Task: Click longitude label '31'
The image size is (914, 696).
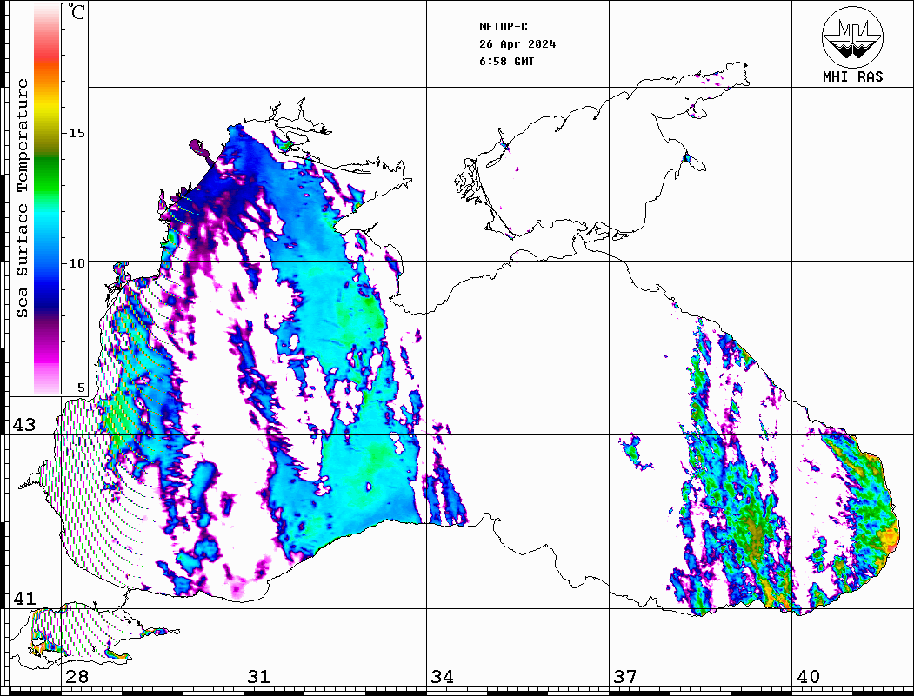Action: click(259, 677)
